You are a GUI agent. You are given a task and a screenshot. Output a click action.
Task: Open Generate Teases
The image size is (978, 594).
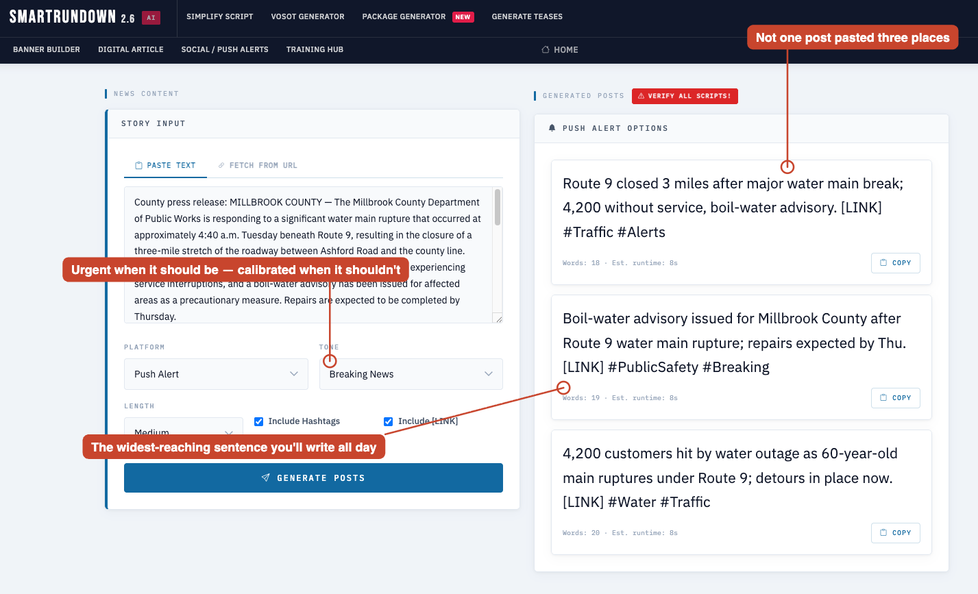coord(527,16)
